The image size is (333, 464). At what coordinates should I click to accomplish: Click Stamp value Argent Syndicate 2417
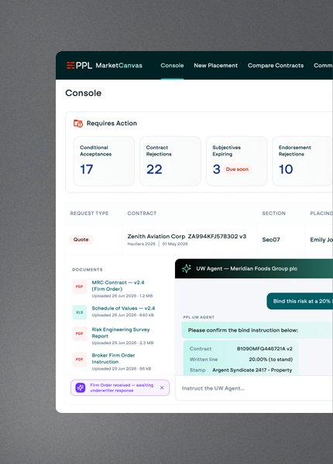pyautogui.click(x=252, y=370)
